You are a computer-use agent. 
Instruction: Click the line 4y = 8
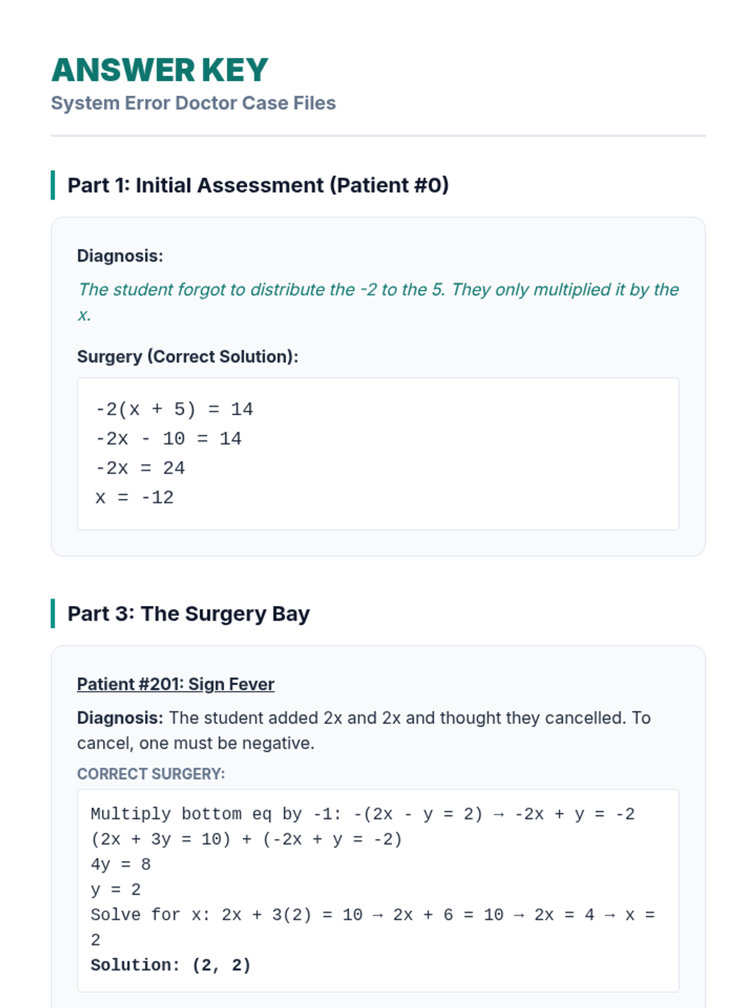(x=120, y=864)
